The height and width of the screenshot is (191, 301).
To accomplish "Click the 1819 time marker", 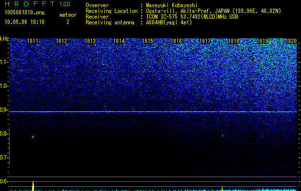I will (262, 41).
